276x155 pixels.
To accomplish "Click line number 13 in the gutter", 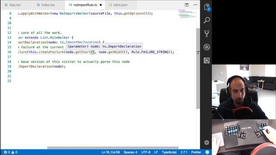I will [x=9, y=37].
